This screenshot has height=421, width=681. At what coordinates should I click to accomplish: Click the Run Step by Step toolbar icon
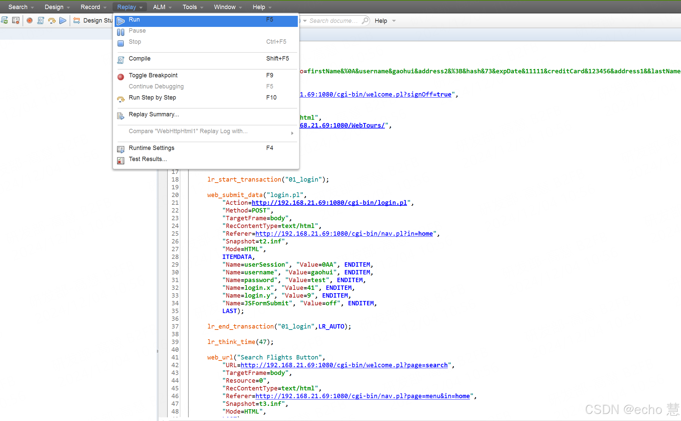coord(52,21)
